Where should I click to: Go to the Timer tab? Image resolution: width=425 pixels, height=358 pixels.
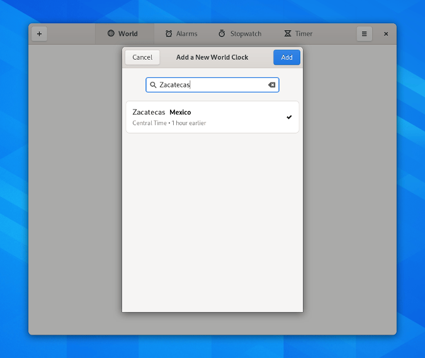298,34
